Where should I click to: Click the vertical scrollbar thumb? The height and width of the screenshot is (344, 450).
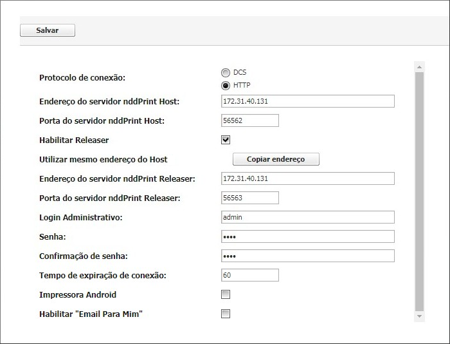tap(420, 190)
